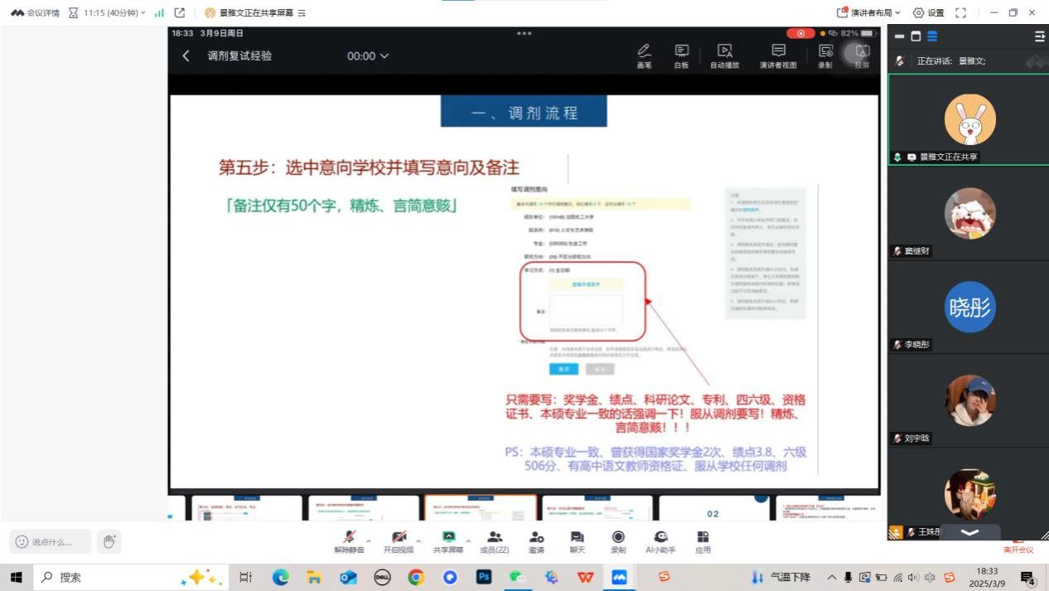This screenshot has width=1049, height=591.
Task: Open the AI小助手 assistant
Action: coord(660,541)
